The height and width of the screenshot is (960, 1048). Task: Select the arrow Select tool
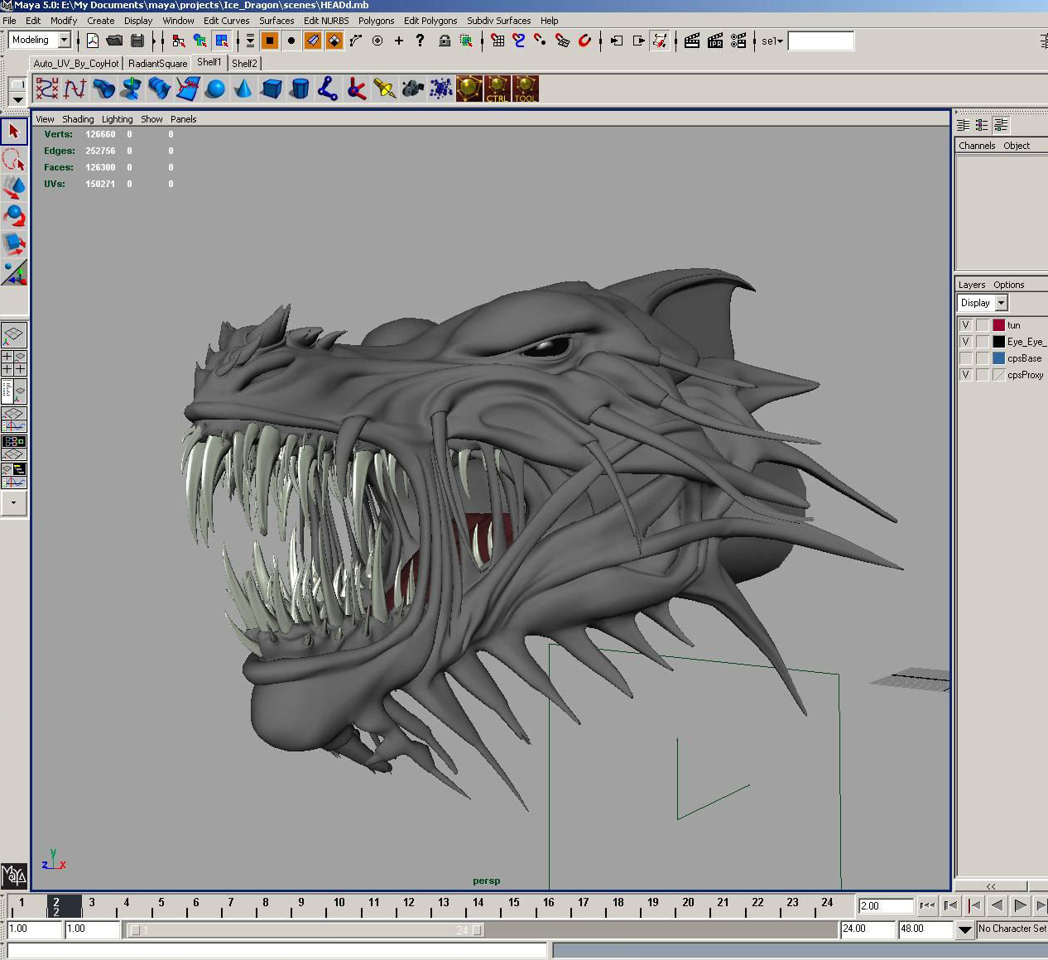pos(13,131)
